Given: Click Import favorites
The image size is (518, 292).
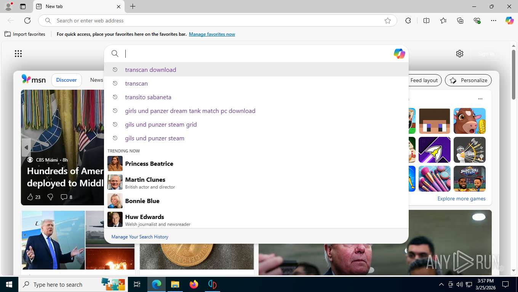Looking at the screenshot, I should click(25, 34).
